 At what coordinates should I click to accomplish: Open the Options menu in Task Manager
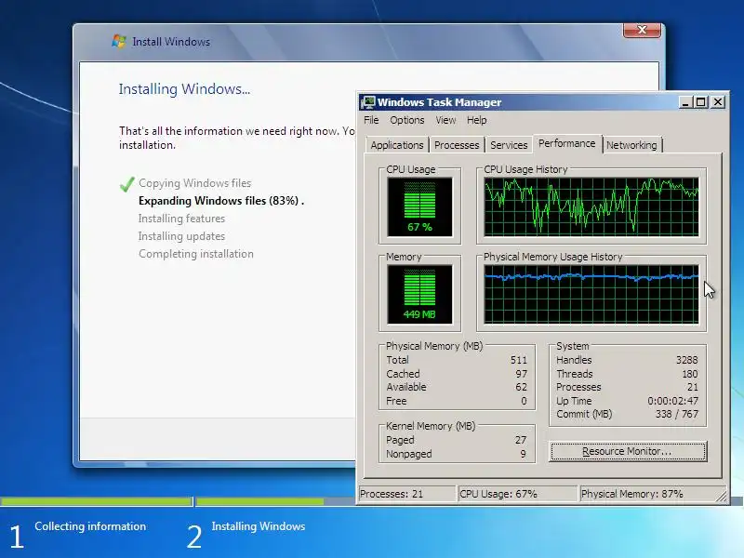[407, 120]
